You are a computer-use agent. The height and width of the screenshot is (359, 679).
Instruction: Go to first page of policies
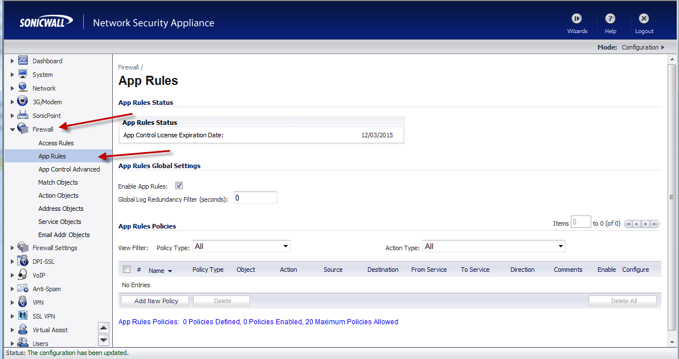click(628, 224)
